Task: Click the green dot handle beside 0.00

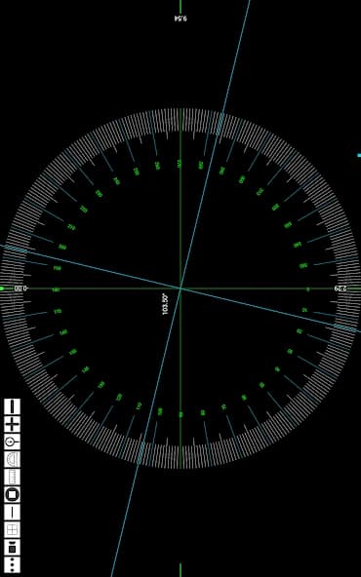Action: pos(2,288)
